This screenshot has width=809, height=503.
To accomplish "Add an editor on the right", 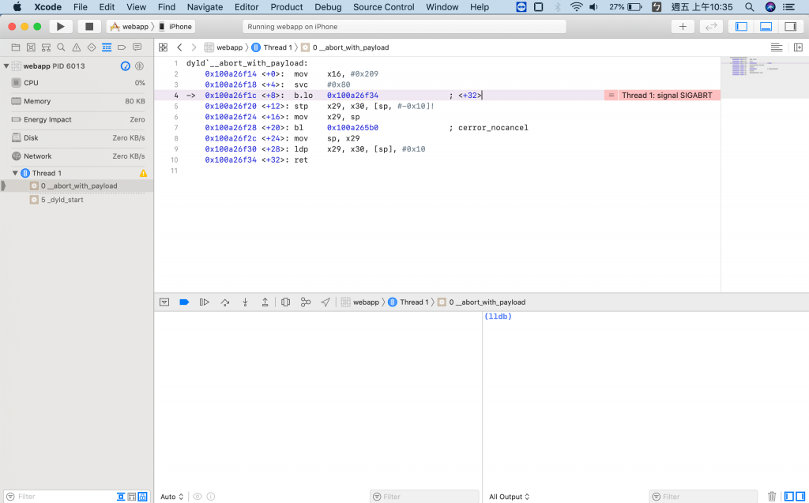I will coord(798,47).
